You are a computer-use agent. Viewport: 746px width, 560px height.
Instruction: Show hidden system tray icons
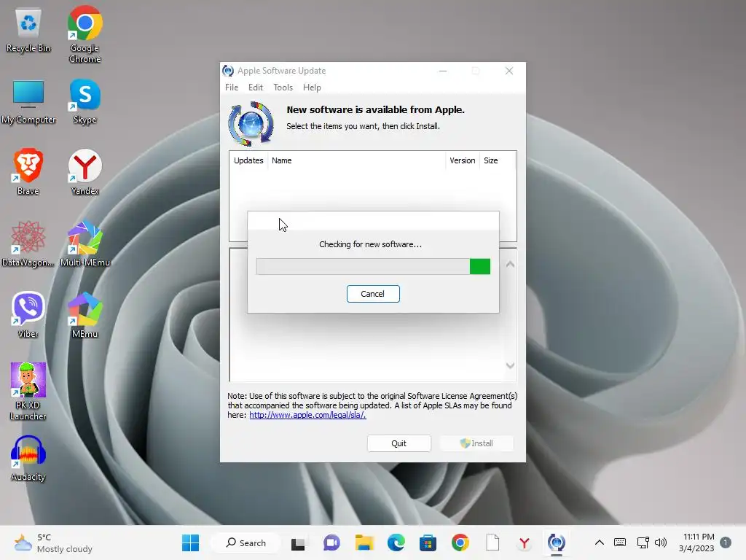pyautogui.click(x=600, y=542)
